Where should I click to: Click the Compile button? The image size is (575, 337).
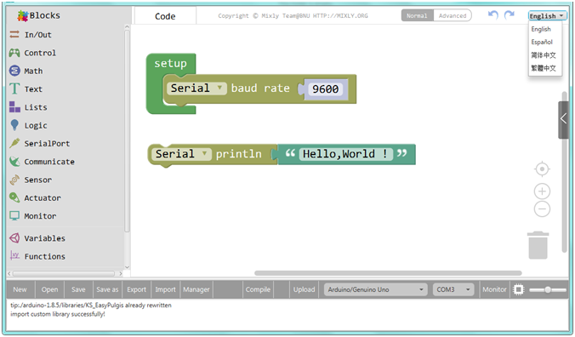pos(258,289)
